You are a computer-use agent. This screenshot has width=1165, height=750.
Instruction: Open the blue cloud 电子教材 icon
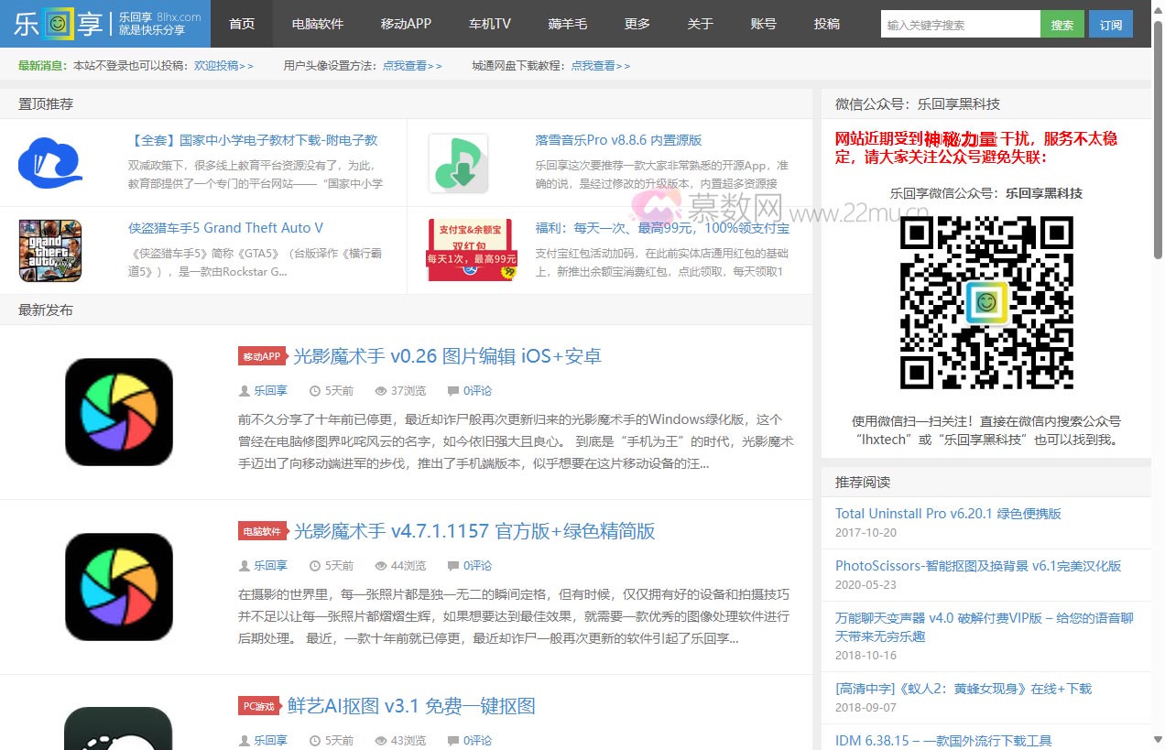50,162
